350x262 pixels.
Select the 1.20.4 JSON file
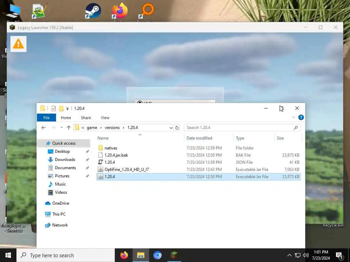(199, 162)
